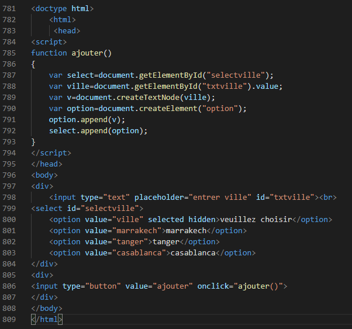Click the text 'veuillez choisir' on line 800
352x329 pixels.
point(256,220)
